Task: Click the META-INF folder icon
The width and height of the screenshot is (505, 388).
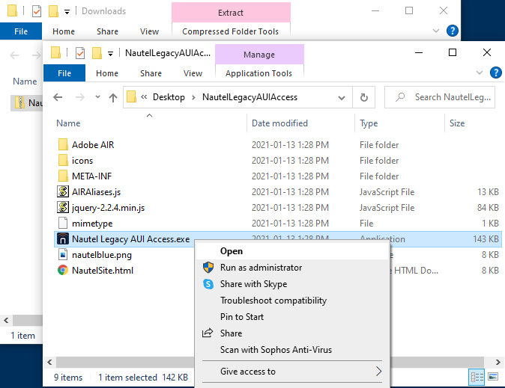Action: pos(63,176)
